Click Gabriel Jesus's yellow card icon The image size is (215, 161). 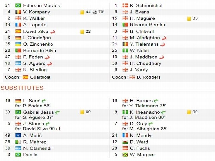click(82, 112)
